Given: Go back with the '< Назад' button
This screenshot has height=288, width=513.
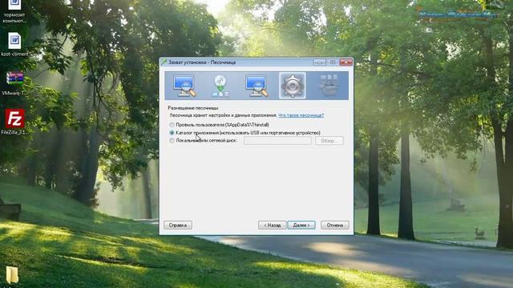Looking at the screenshot, I should [273, 225].
